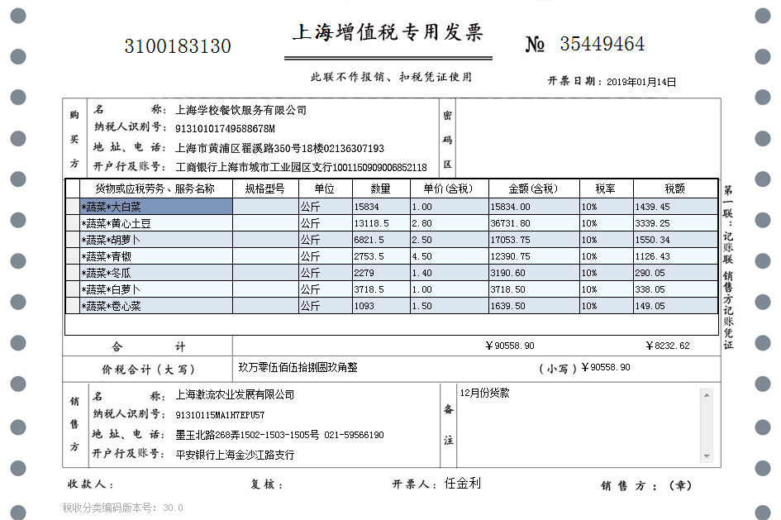The width and height of the screenshot is (781, 520).
Task: Click the scroll-down arrow in remarks box
Action: pos(706,456)
